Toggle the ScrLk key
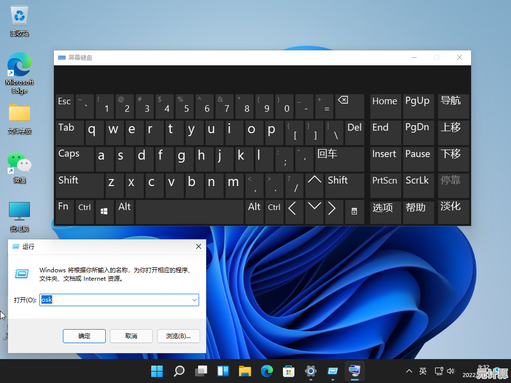This screenshot has height=383, width=511. point(419,186)
